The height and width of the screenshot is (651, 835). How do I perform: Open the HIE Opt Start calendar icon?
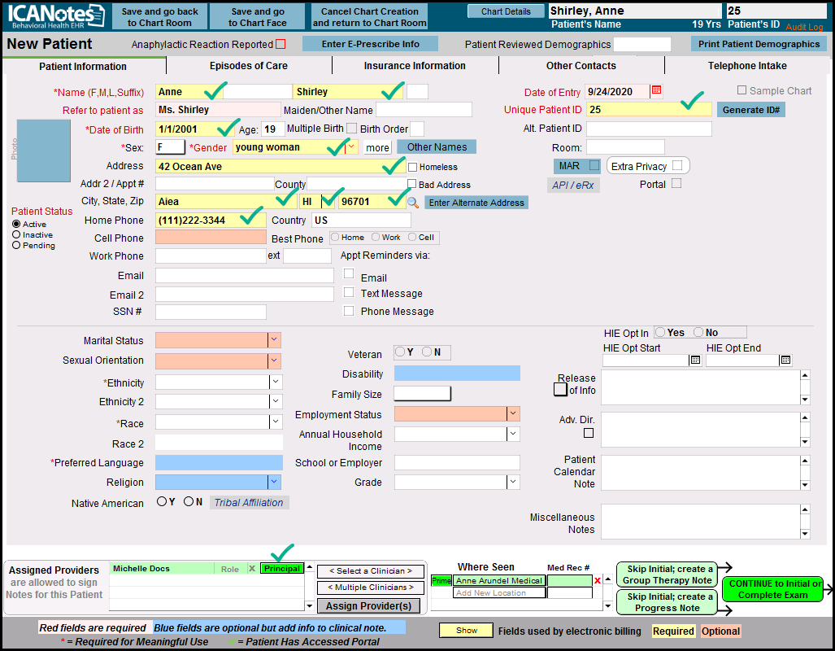click(x=695, y=360)
